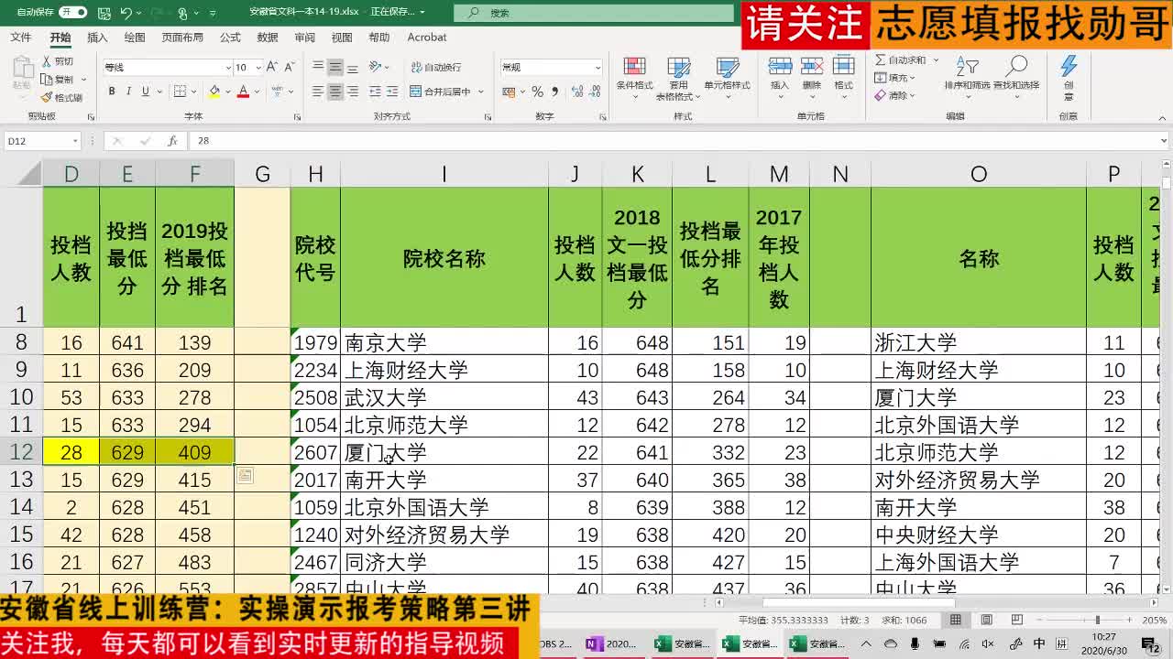Click the Undo arrow icon
The height and width of the screenshot is (659, 1173).
coord(126,13)
